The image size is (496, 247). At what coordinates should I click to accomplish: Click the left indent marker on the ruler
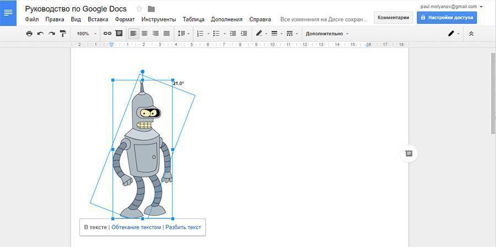click(111, 45)
